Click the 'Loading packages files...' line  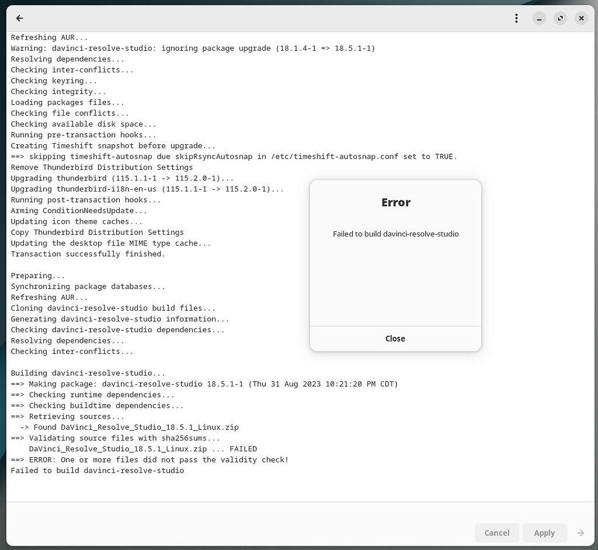click(67, 103)
